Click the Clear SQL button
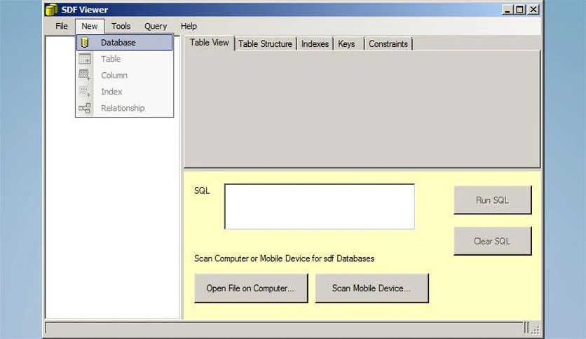Image resolution: width=586 pixels, height=339 pixels. 493,241
